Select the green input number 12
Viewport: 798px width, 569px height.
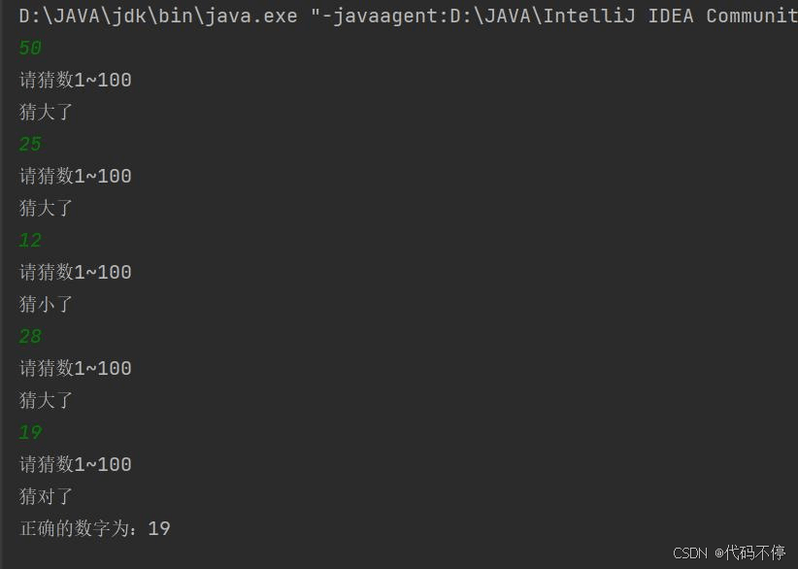click(x=30, y=241)
